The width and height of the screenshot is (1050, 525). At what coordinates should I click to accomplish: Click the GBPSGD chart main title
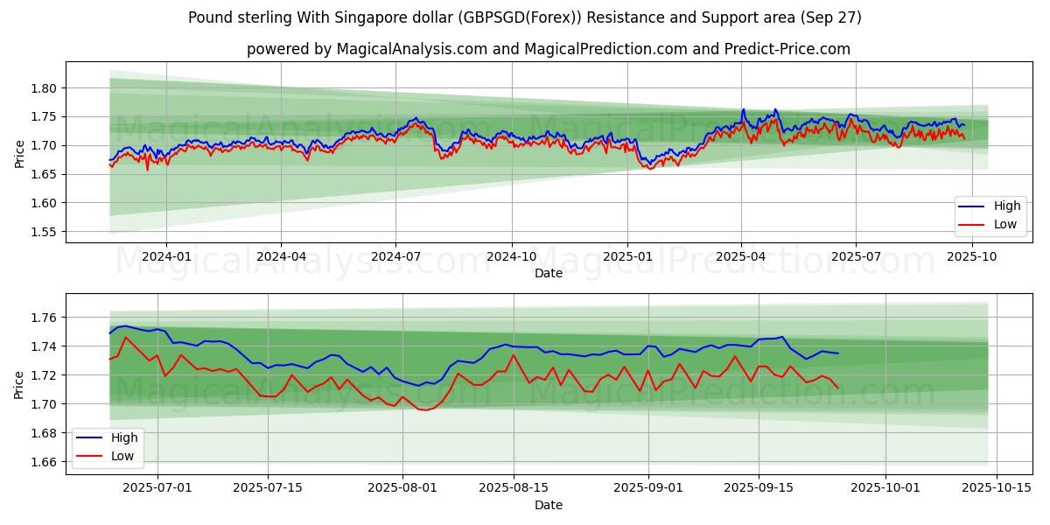pyautogui.click(x=525, y=17)
